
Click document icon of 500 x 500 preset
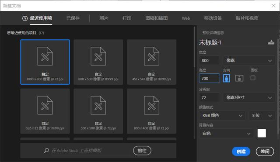[x=98, y=105]
